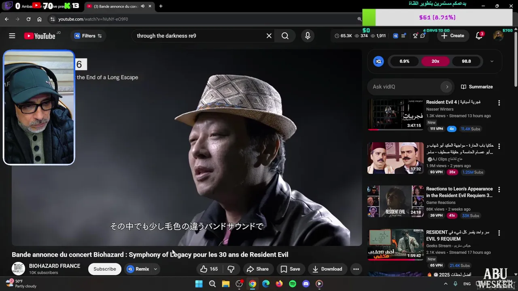Open options for Reactions to Leon's video
Image resolution: width=518 pixels, height=291 pixels.
click(x=499, y=190)
